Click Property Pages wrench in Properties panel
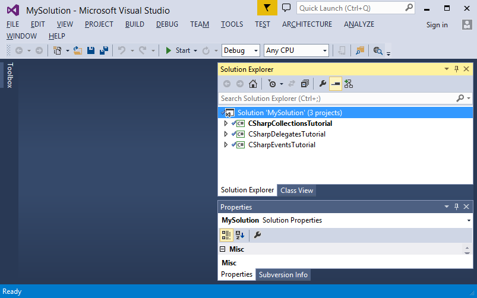Screen dimensions: 477x298 (x=257, y=234)
